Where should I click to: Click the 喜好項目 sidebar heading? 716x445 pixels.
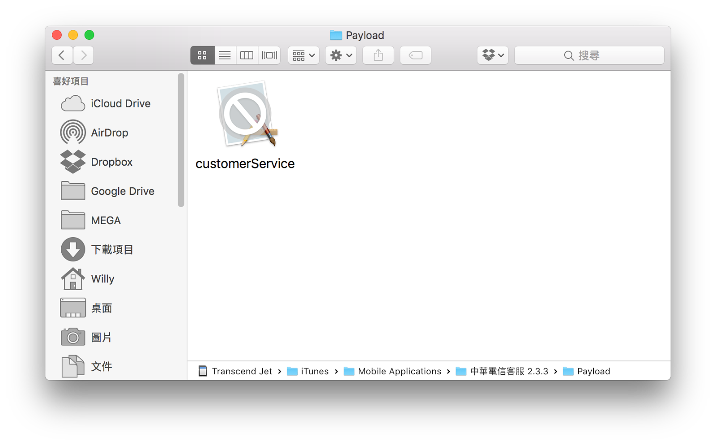point(71,81)
